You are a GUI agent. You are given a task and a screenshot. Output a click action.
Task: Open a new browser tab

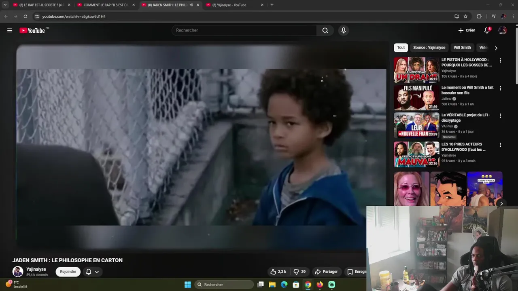click(x=272, y=5)
